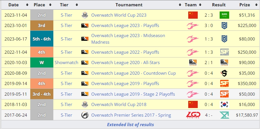Image resolution: width=260 pixels, height=129 pixels.
Task: Click the China flag in the 2023-11-04 row
Action: [193, 15]
